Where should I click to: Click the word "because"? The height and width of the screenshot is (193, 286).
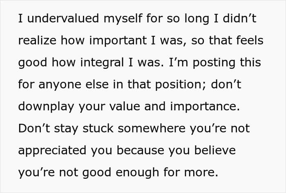(x=141, y=151)
